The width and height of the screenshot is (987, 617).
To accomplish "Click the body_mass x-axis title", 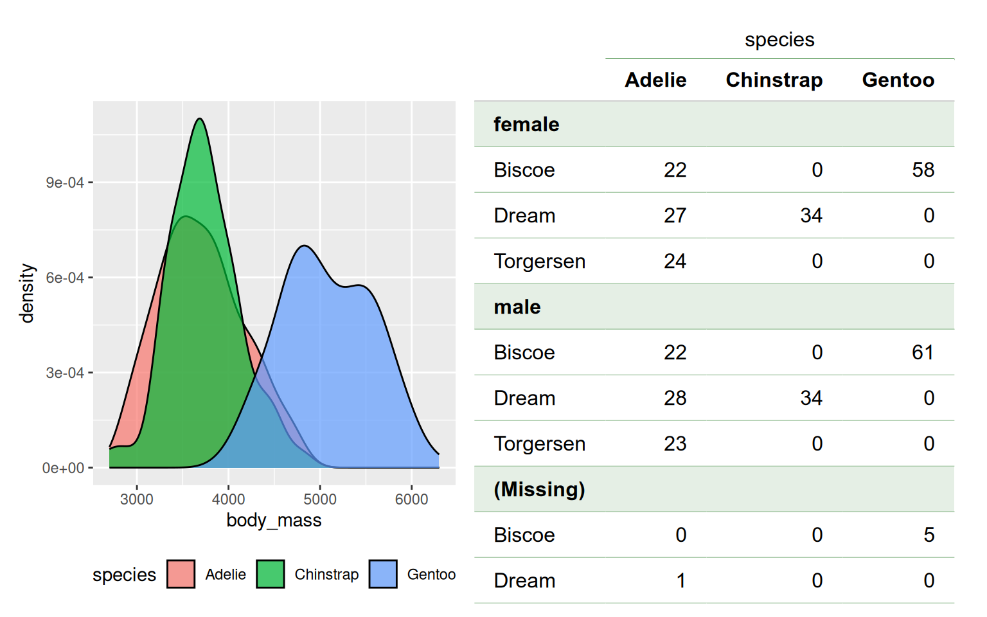I will tap(274, 520).
